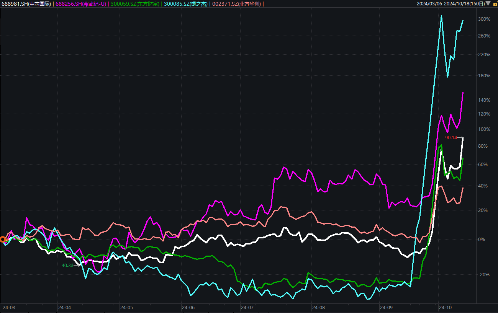The width and height of the screenshot is (498, 313).
Task: Click the 40% axis value
Action: [x=483, y=186]
